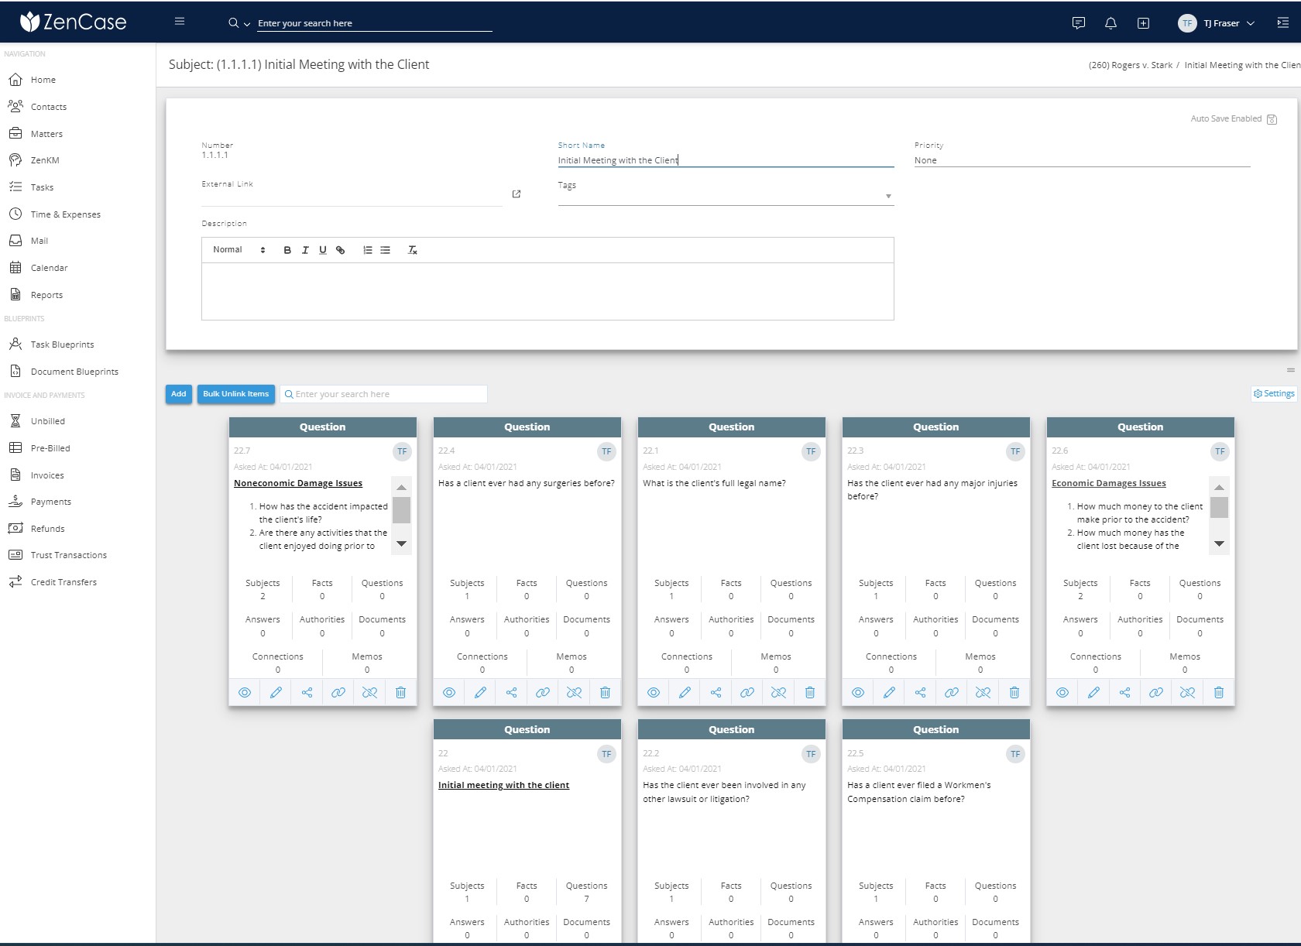1301x946 pixels.
Task: Navigate to Task Blueprints
Action: tap(61, 344)
